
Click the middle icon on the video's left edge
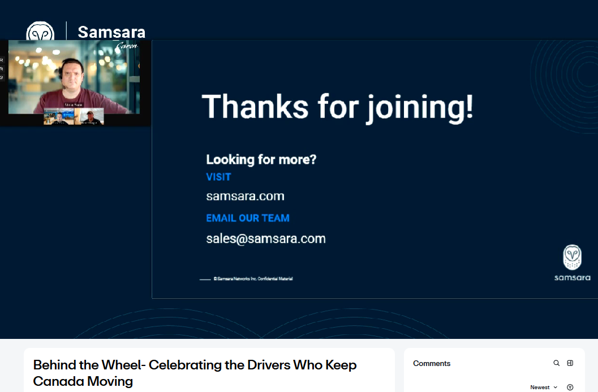[2, 68]
